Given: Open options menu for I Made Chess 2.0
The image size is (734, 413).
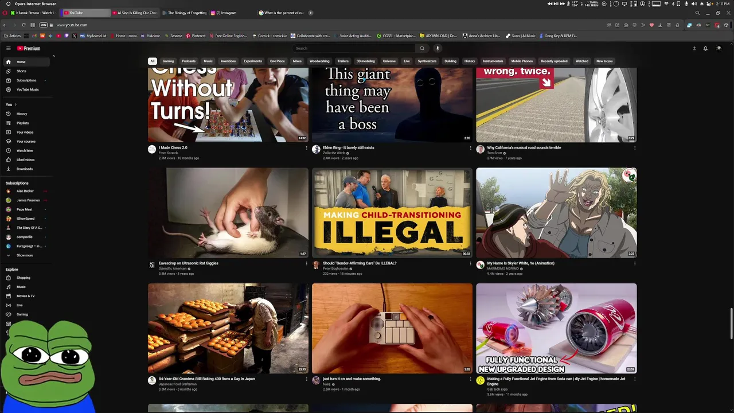Looking at the screenshot, I should pyautogui.click(x=306, y=148).
